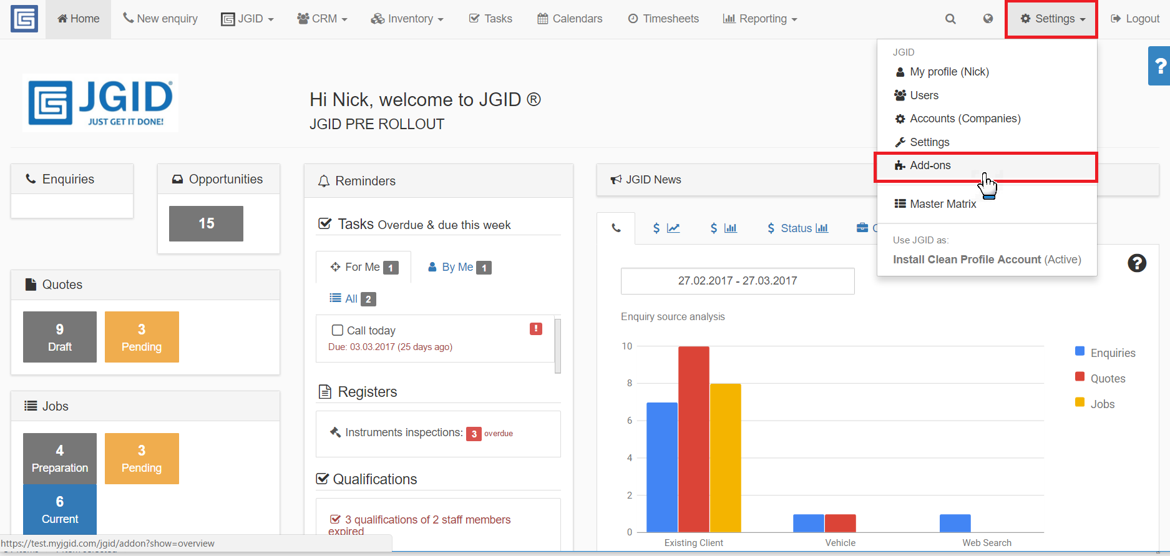Click the Reminders bell icon
Screen dimensions: 1170x556
click(x=324, y=181)
